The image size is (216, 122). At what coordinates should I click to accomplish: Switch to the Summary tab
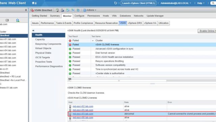55,16
